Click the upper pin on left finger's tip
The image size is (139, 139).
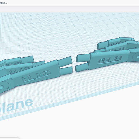pos(65,61)
